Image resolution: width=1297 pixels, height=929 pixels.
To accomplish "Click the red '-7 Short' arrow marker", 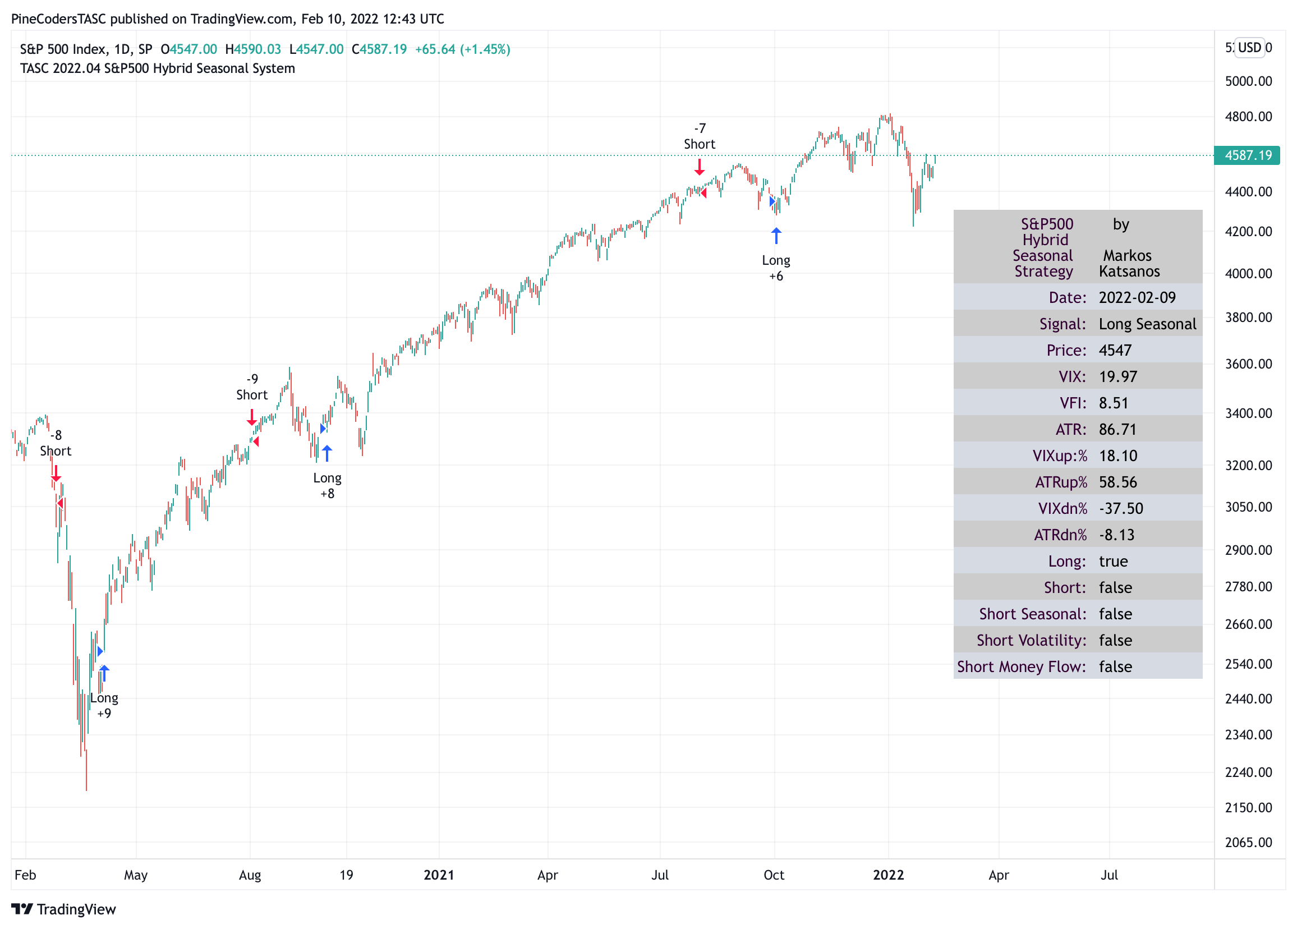I will click(700, 167).
